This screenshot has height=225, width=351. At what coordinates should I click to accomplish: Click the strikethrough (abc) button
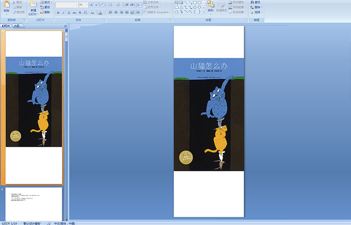pyautogui.click(x=74, y=13)
